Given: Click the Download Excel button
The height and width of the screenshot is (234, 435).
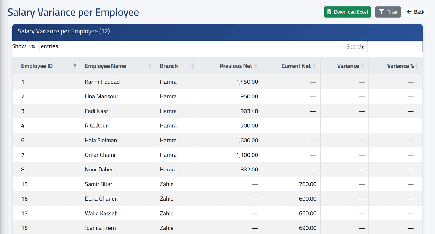Looking at the screenshot, I should 347,12.
